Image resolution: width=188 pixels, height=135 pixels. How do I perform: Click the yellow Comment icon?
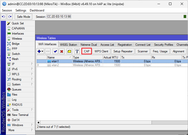point(69,51)
